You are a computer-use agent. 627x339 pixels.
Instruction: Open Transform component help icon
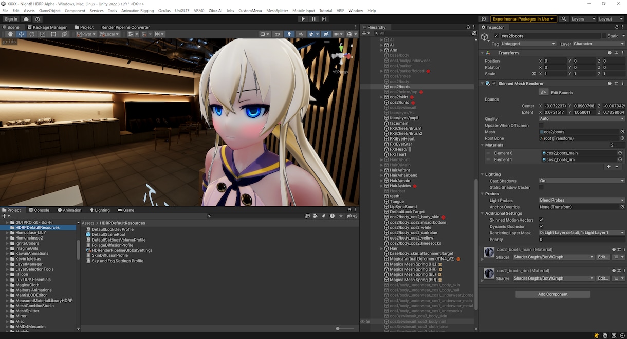click(x=610, y=53)
